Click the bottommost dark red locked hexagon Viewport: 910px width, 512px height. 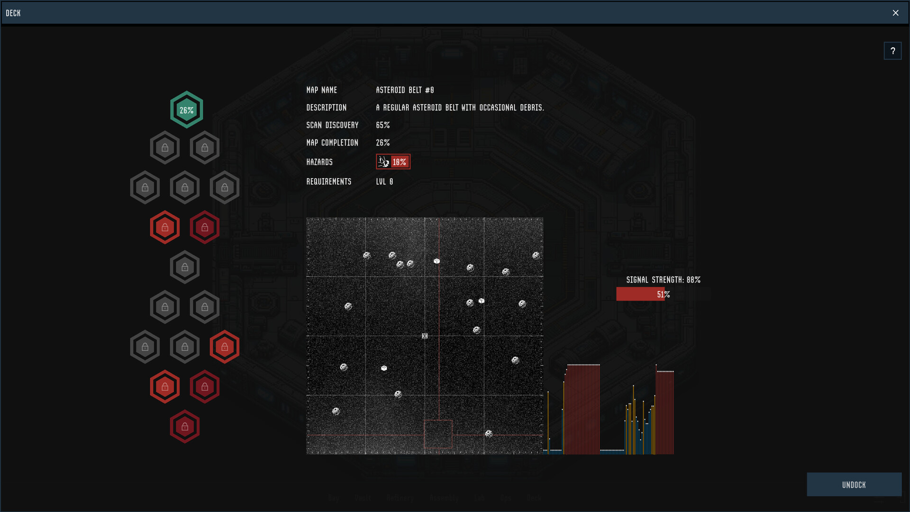pos(185,427)
